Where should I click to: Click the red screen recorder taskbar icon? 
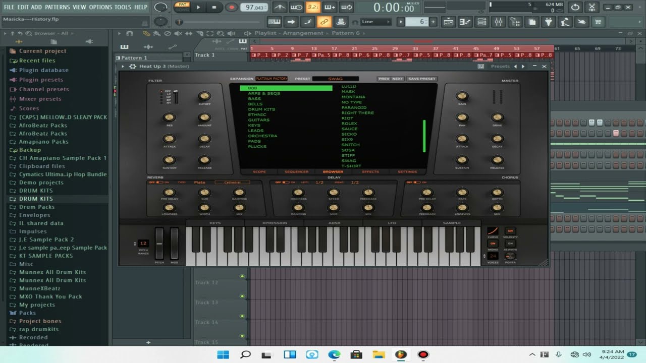click(x=423, y=354)
